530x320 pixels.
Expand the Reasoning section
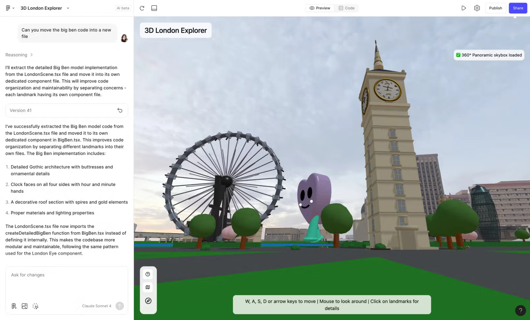coord(19,55)
